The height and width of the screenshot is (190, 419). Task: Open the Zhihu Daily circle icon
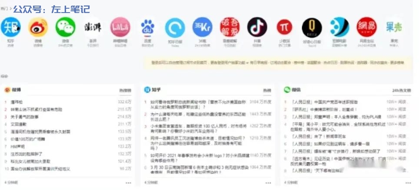175,27
